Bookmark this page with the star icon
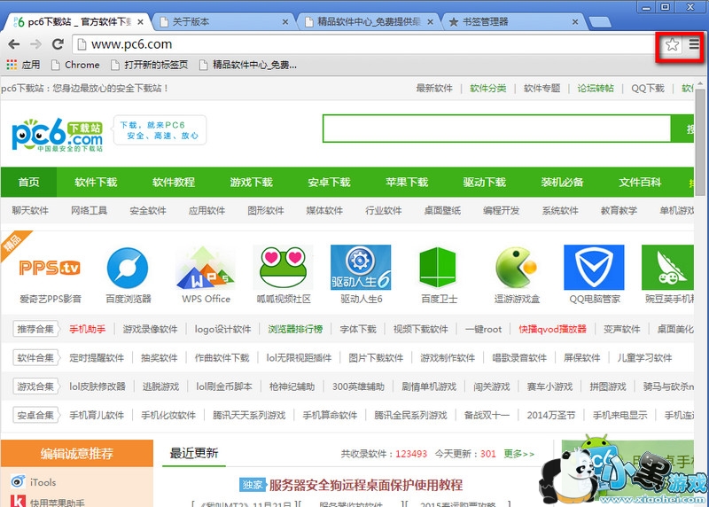Viewport: 709px width, 507px height. tap(673, 44)
